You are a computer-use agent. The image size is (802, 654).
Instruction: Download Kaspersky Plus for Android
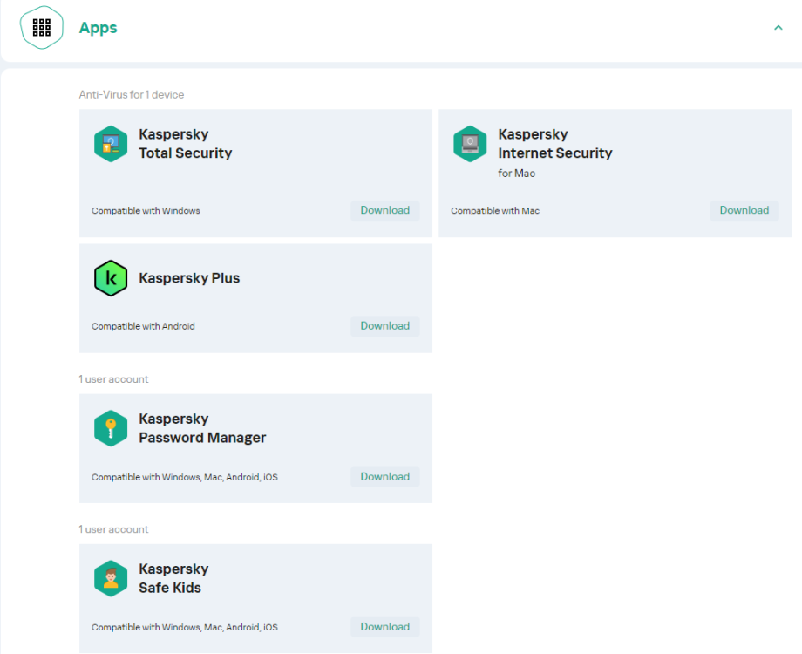[x=384, y=326]
